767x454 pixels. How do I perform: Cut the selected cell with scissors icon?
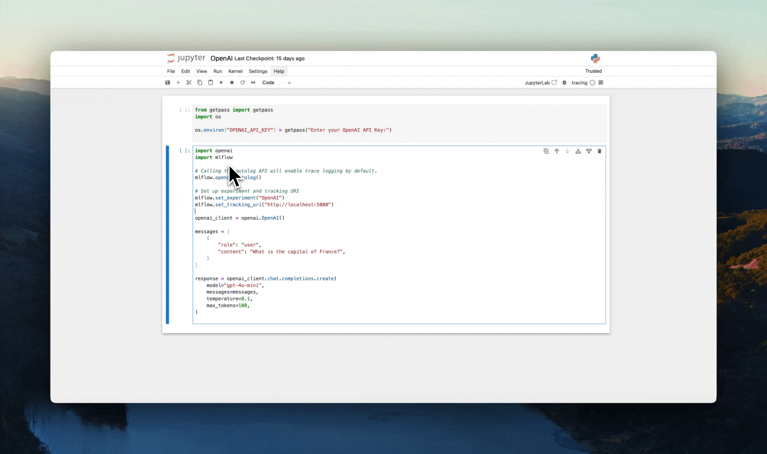coord(189,82)
